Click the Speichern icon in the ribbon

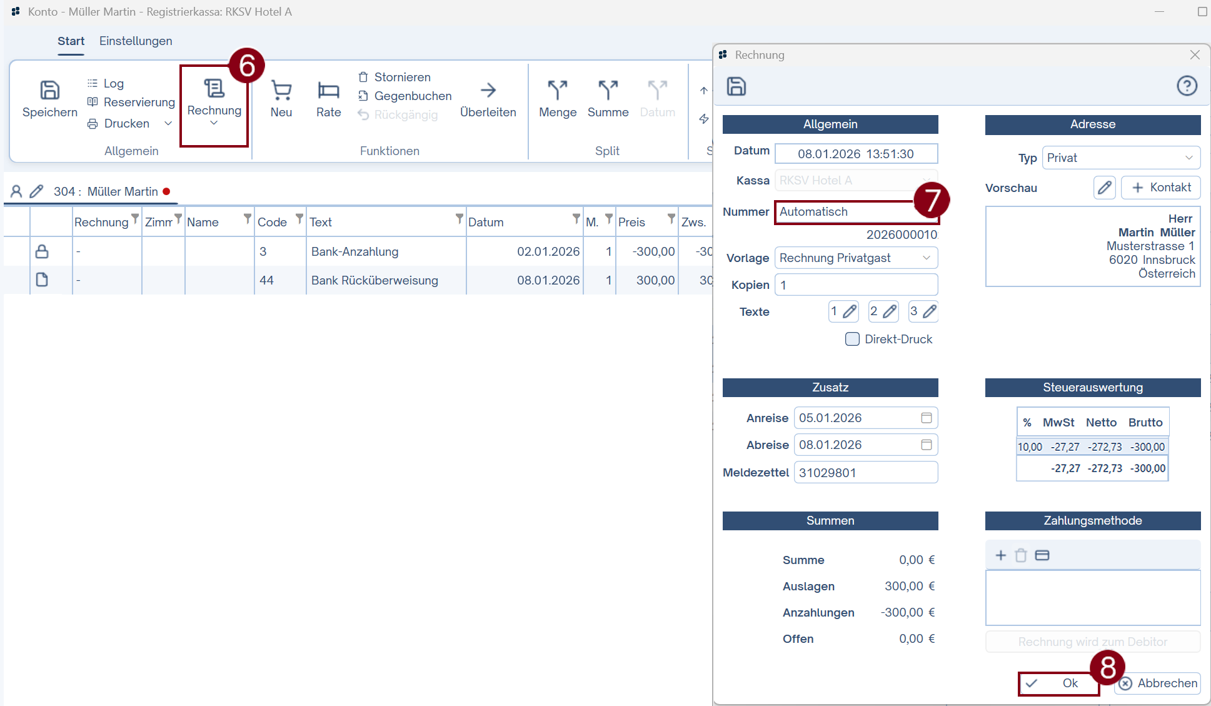click(49, 91)
